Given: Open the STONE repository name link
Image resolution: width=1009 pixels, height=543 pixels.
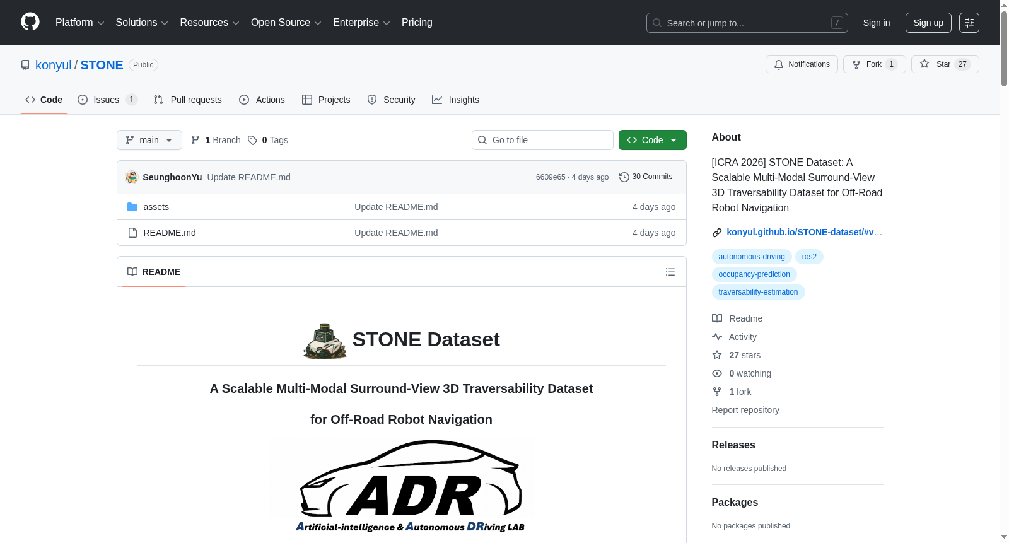Looking at the screenshot, I should 102,65.
